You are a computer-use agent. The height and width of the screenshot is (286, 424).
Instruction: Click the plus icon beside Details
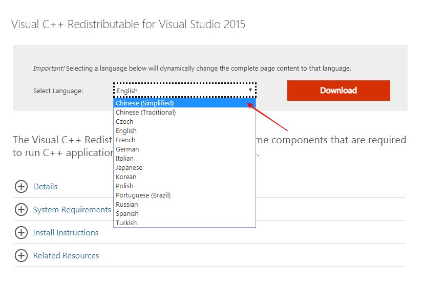(x=21, y=187)
